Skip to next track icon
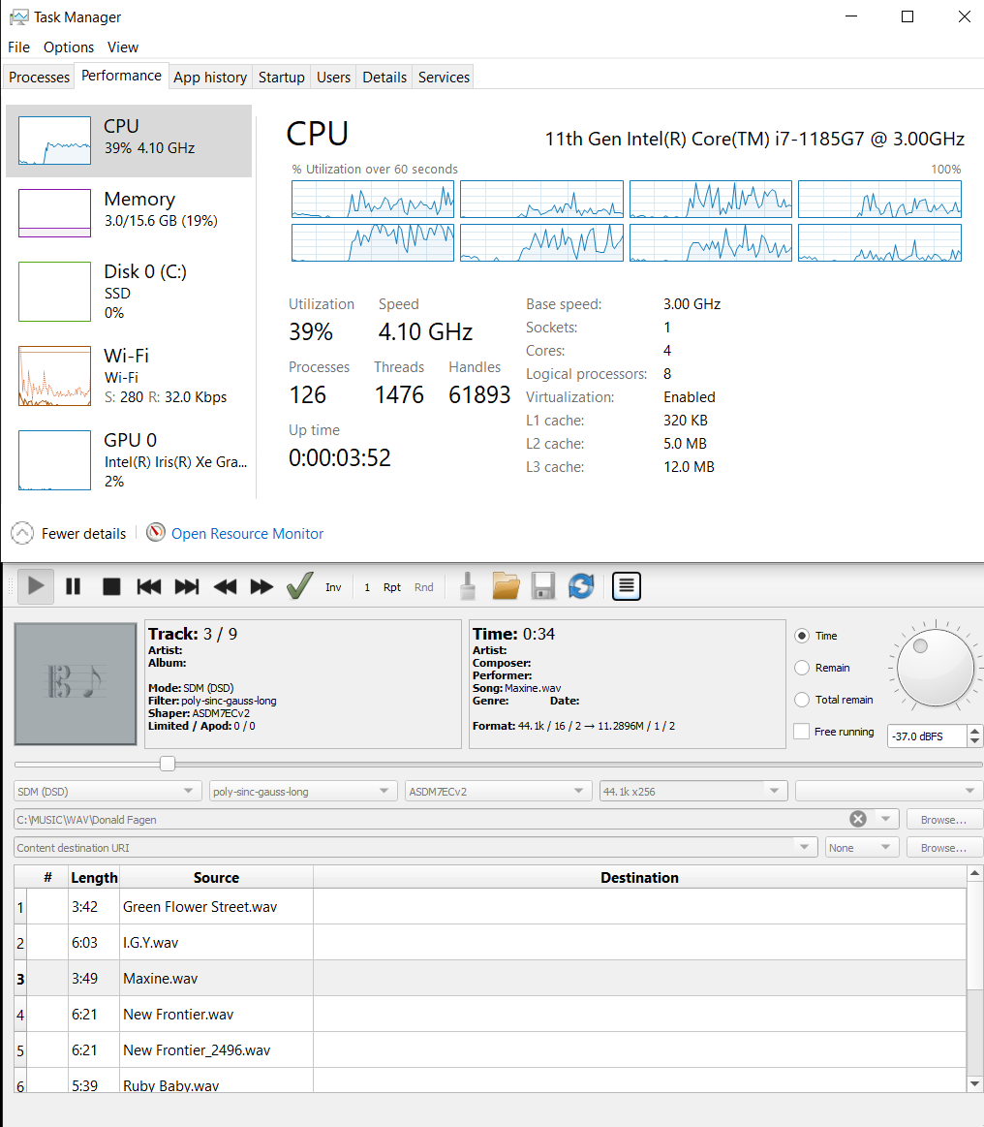 pyautogui.click(x=187, y=586)
